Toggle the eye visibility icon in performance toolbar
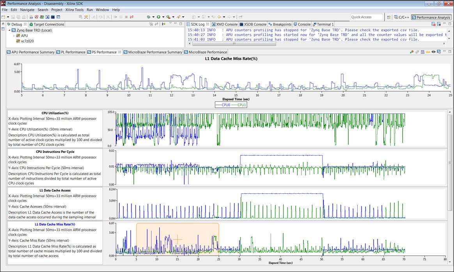The image size is (454, 272). coord(433,52)
